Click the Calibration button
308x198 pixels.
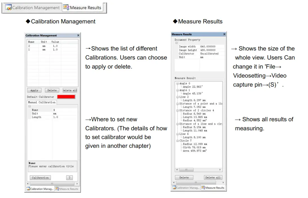[40, 177]
